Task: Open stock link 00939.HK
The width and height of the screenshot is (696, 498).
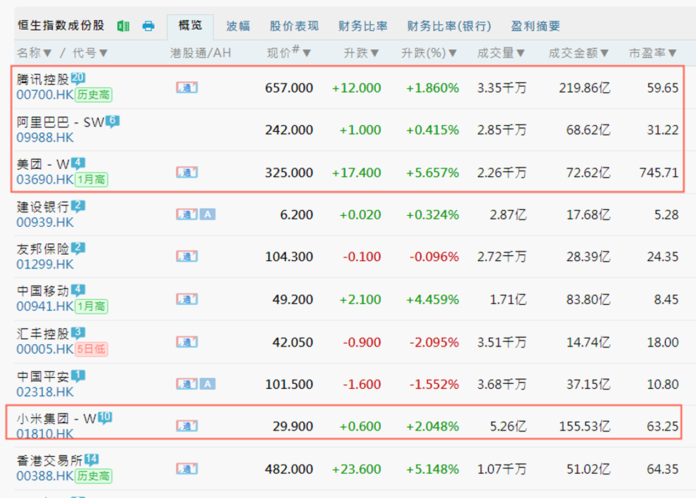Action: [x=45, y=222]
